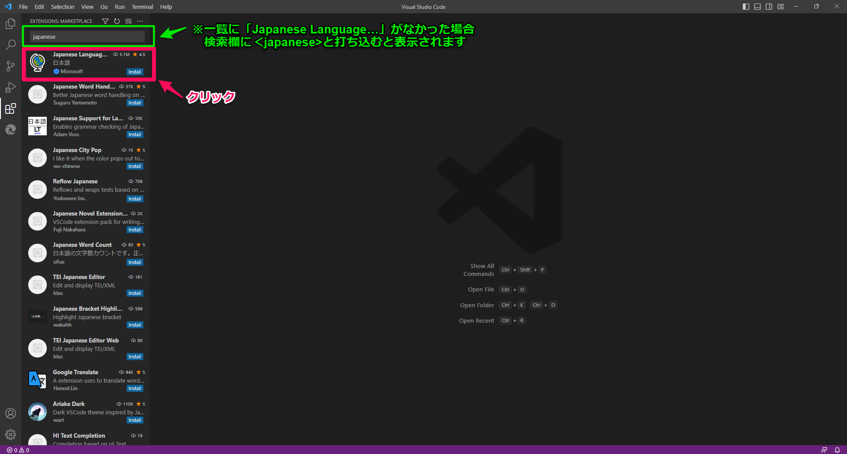The height and width of the screenshot is (454, 847).
Task: Clear extensions search results icon
Action: [128, 21]
